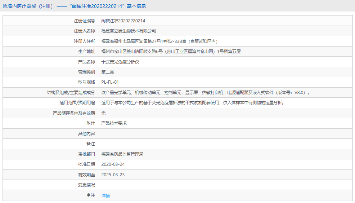355x203 pixels.
Task: Click the bulb icon next to 注
Action: point(89,195)
